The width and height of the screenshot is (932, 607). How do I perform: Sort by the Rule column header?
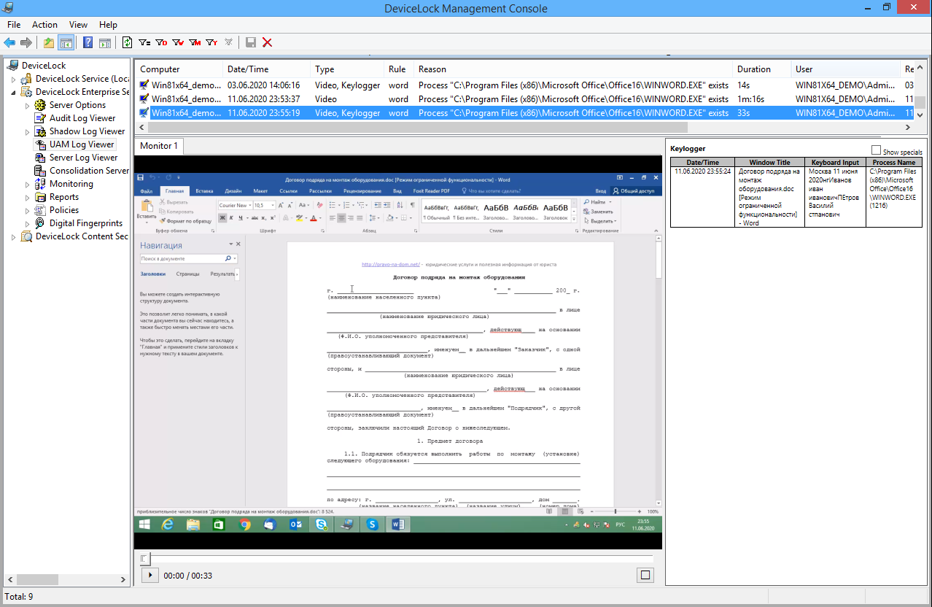[399, 69]
